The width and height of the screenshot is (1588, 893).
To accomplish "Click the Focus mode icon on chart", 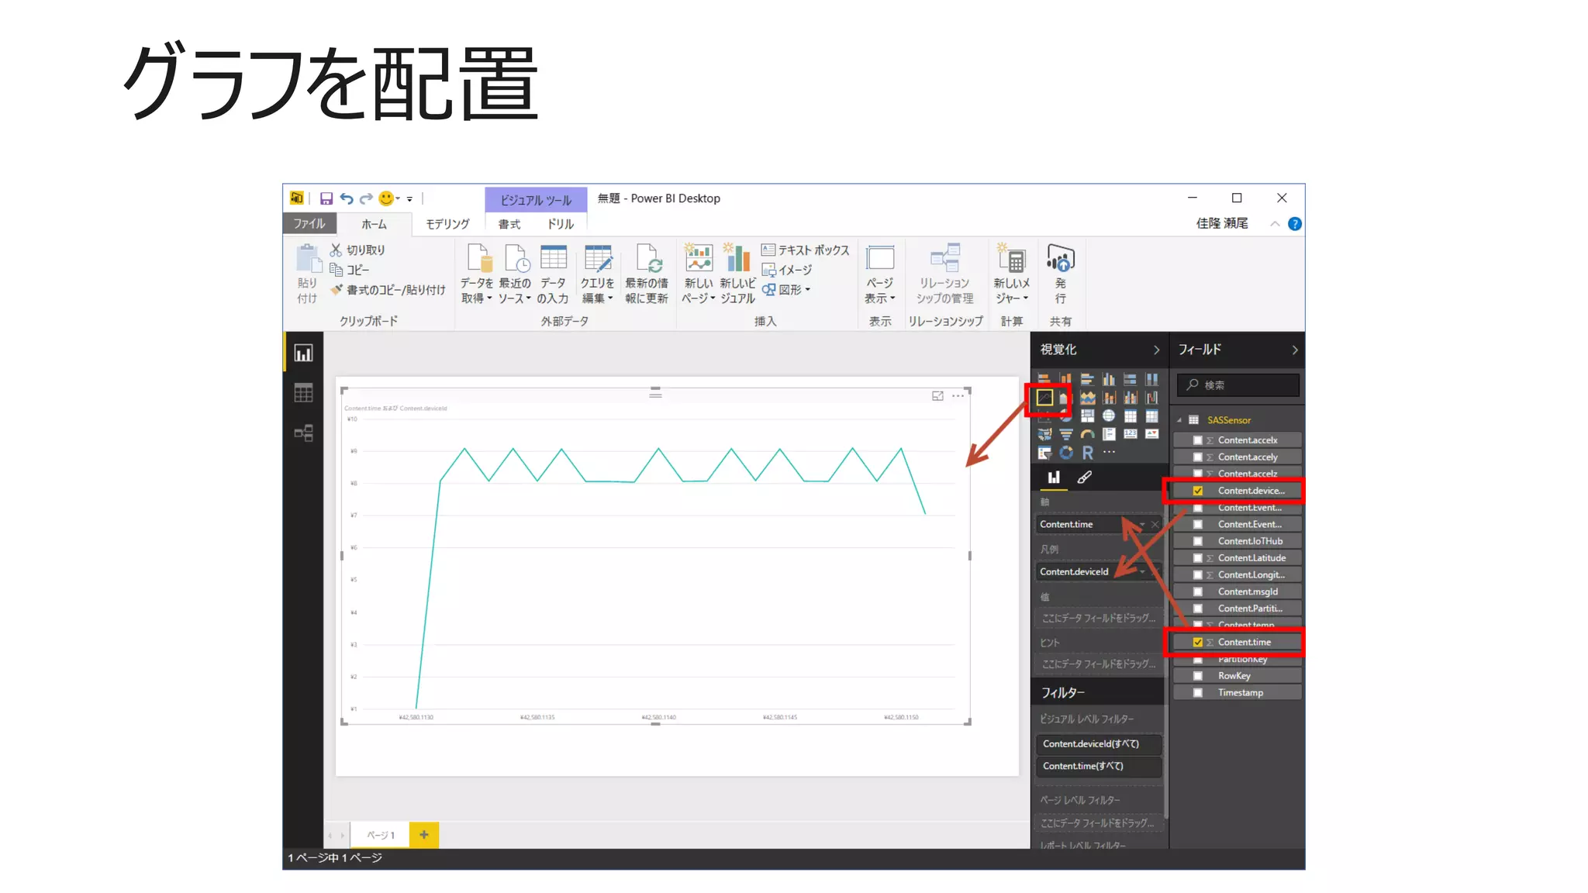I will click(x=937, y=396).
